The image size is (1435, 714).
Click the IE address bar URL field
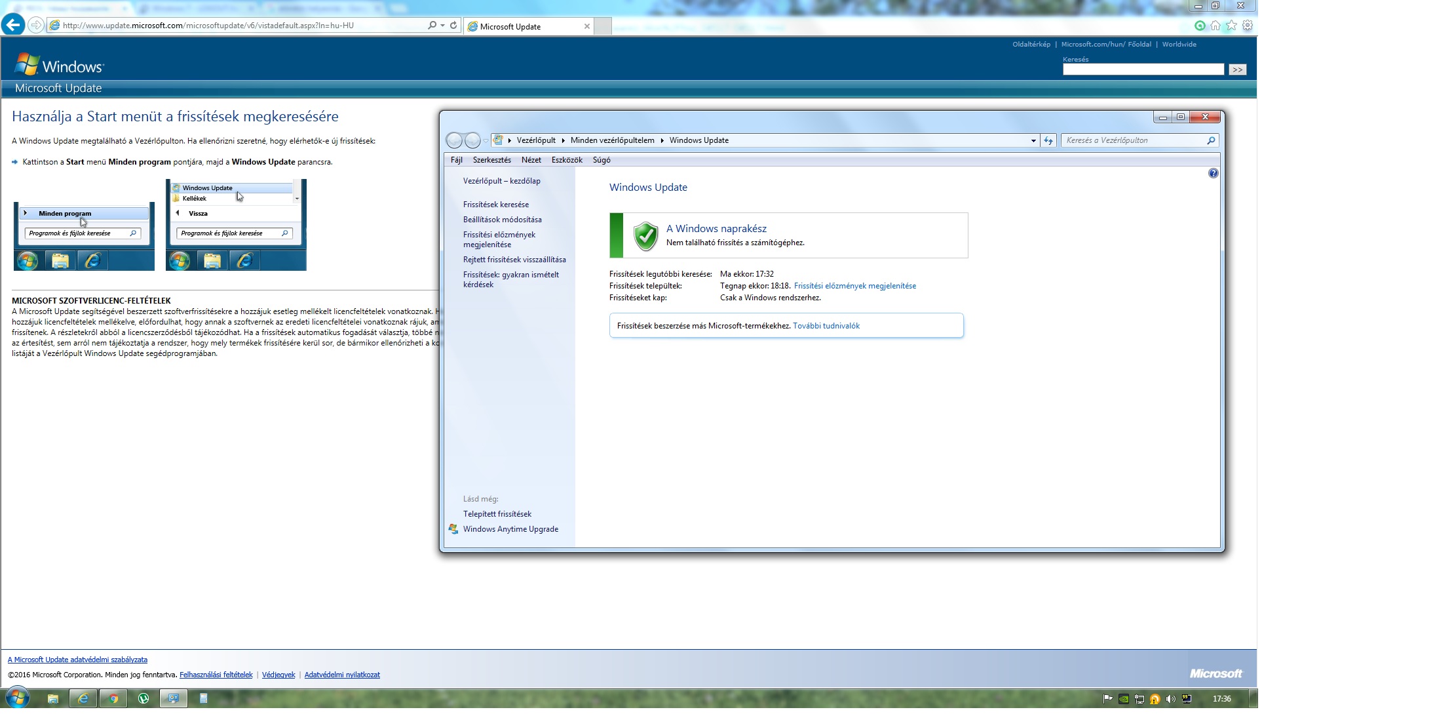236,26
